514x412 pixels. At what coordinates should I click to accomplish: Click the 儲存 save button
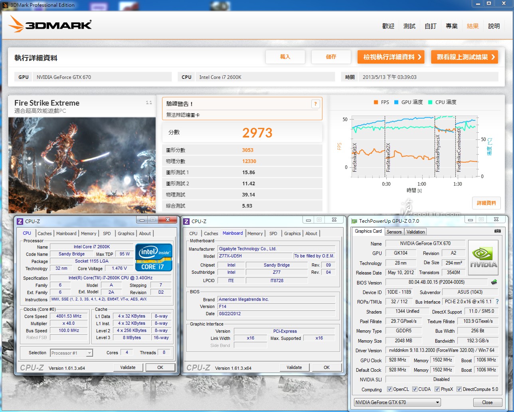pos(331,57)
